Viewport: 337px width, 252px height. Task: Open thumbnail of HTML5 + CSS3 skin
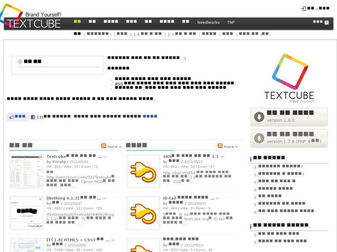click(x=26, y=245)
